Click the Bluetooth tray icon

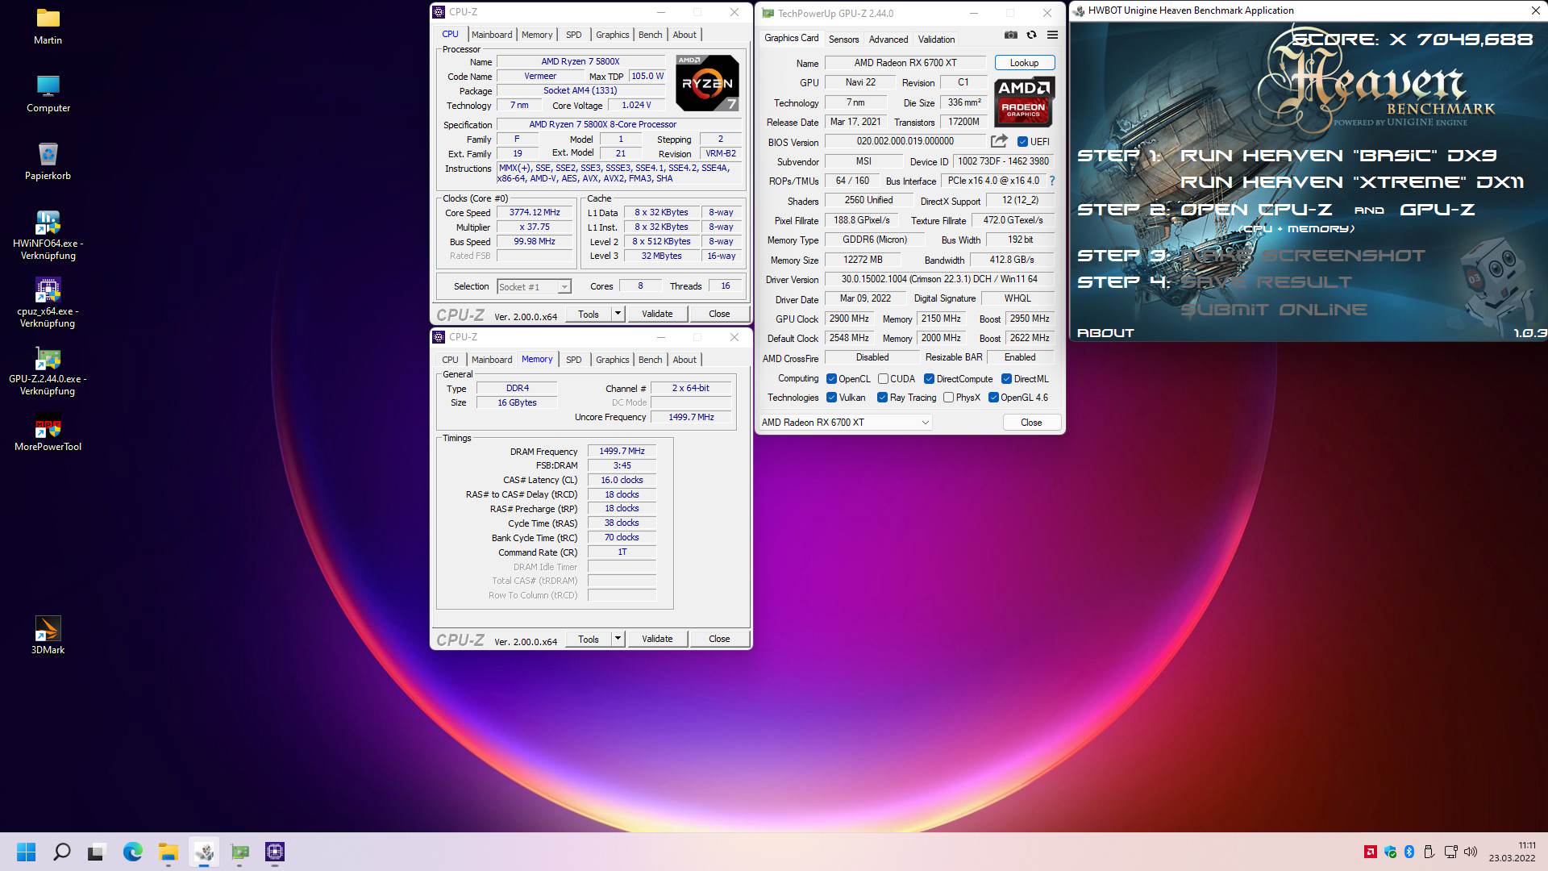1409,852
